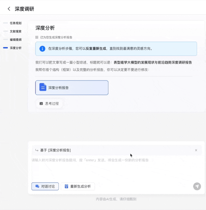Click the chat bubble icon in 对话讨论
Screen dimensions: 206x210
tap(37, 186)
